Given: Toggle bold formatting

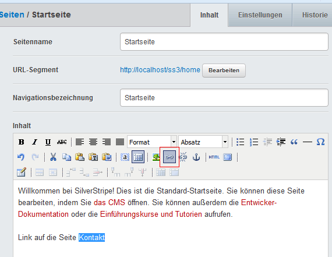Looking at the screenshot, I should tap(21, 142).
